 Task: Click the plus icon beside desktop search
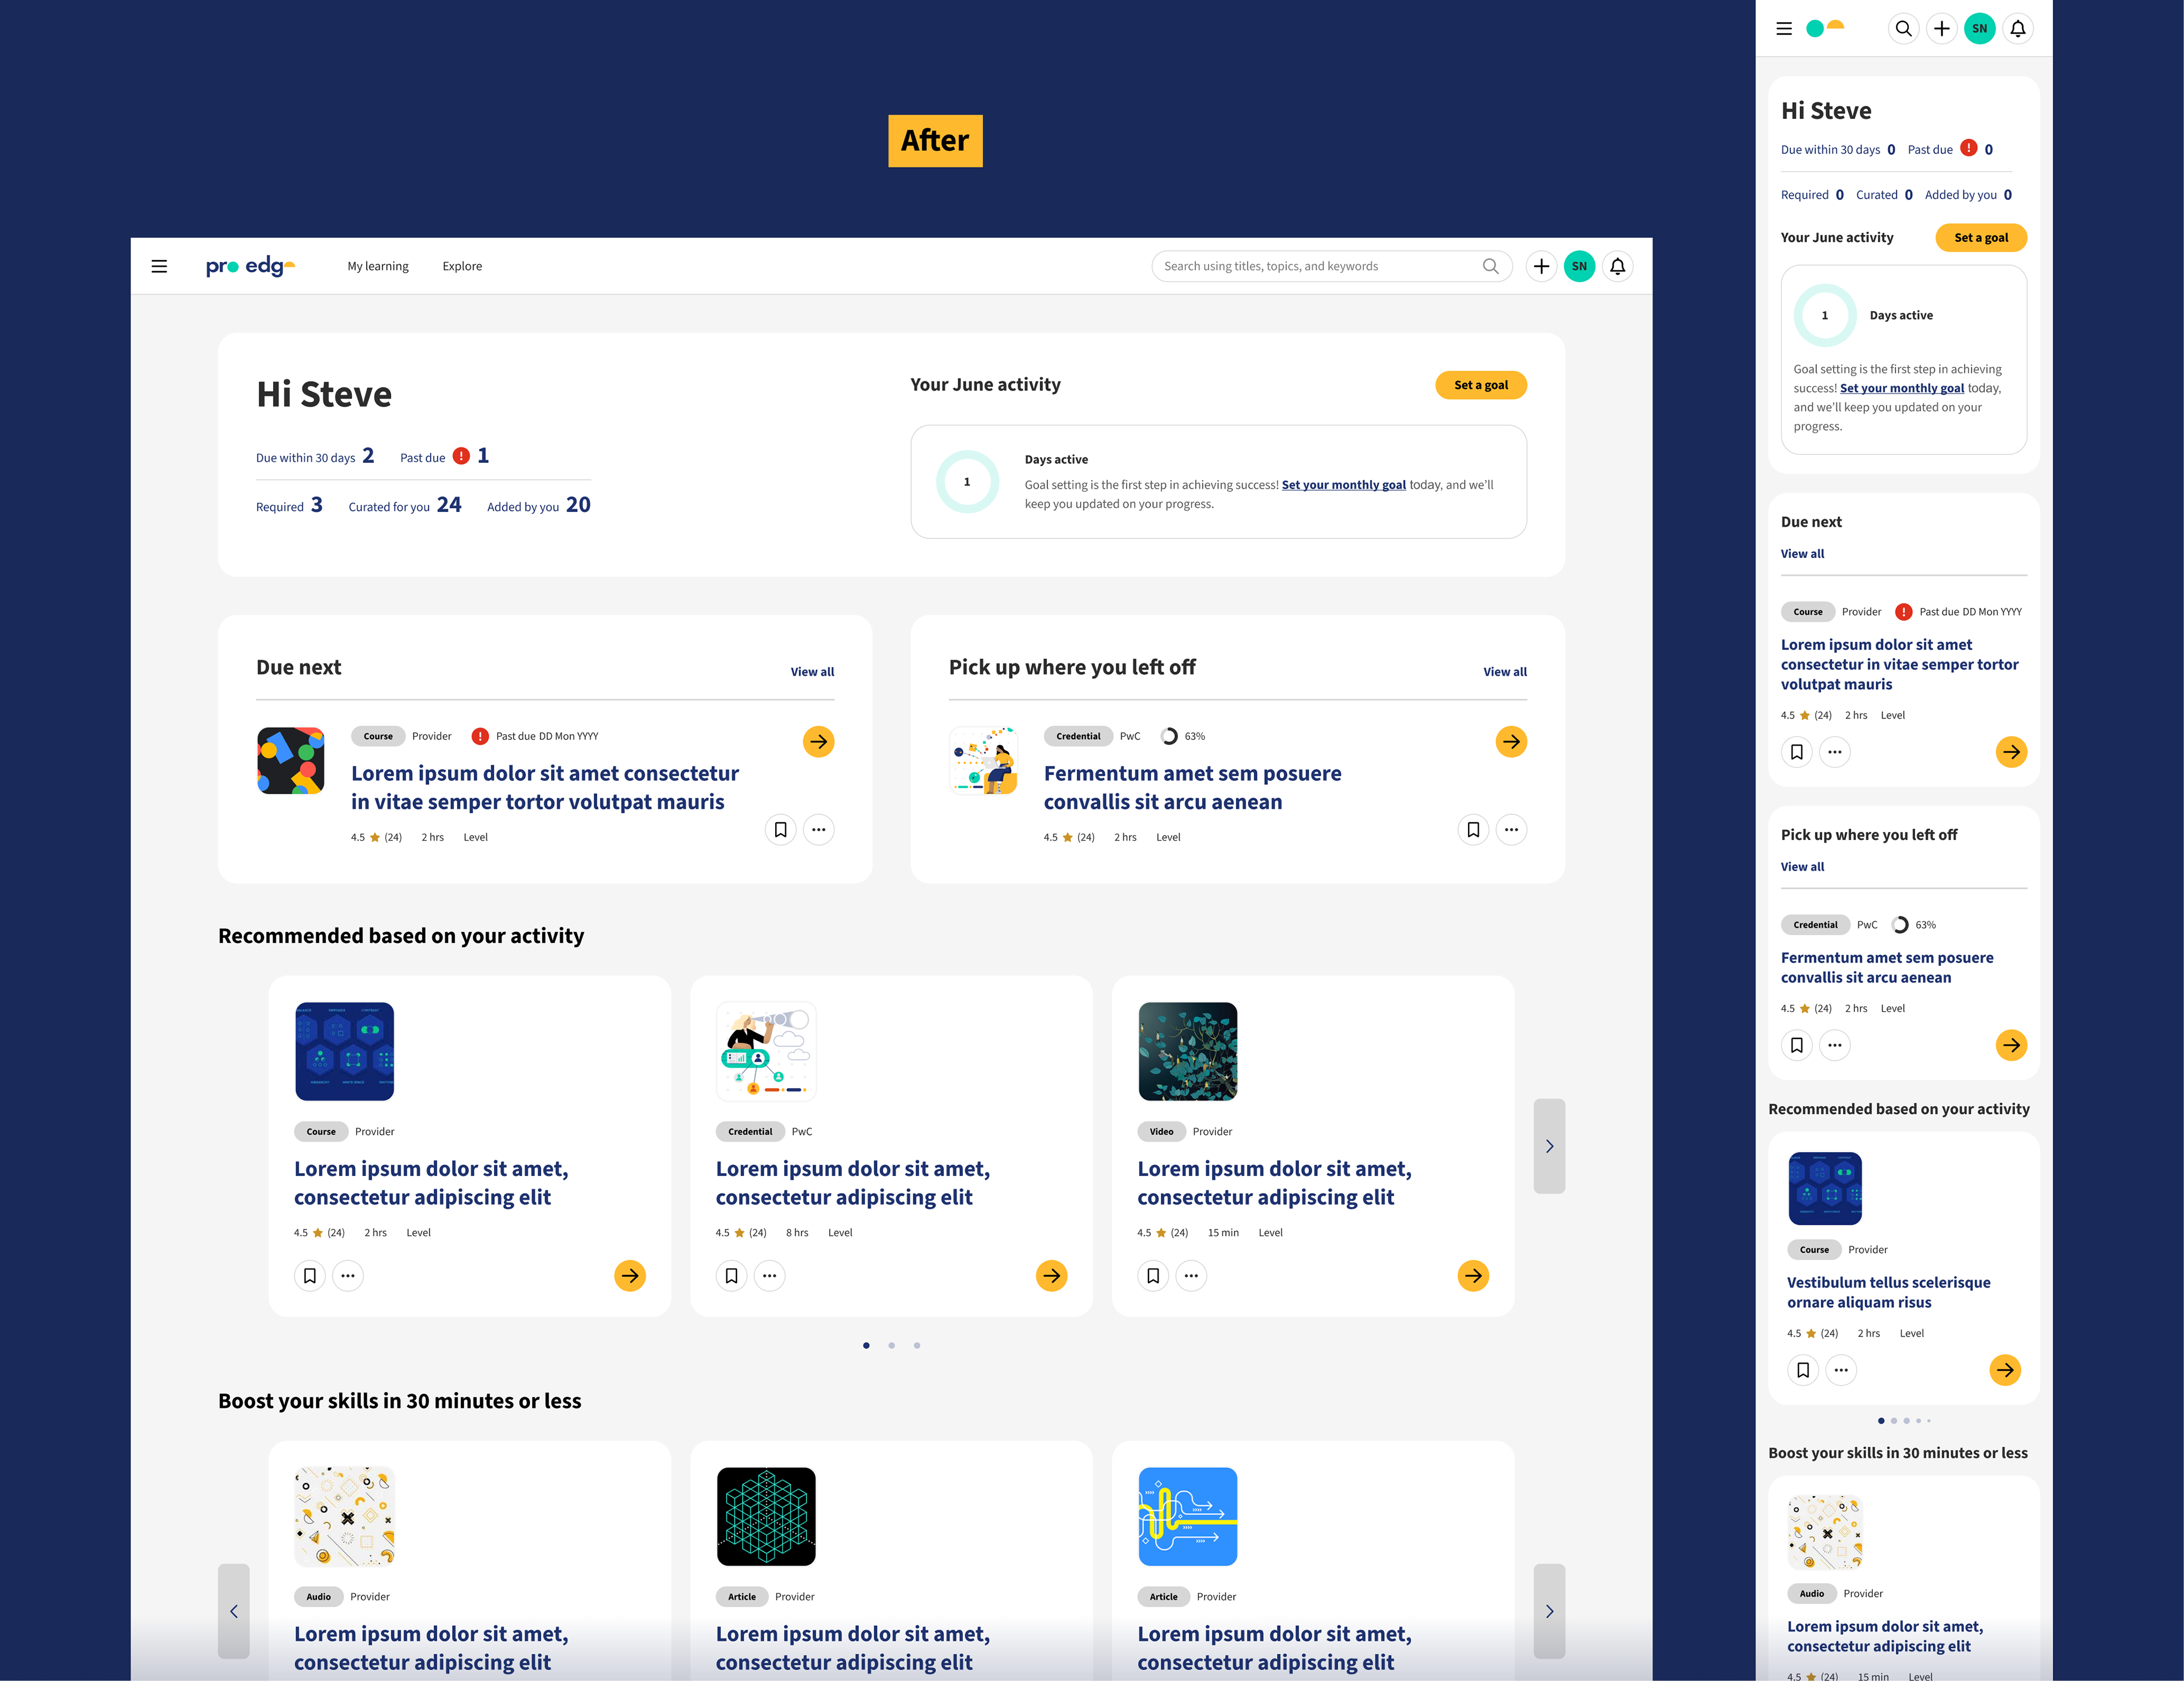[x=1541, y=266]
